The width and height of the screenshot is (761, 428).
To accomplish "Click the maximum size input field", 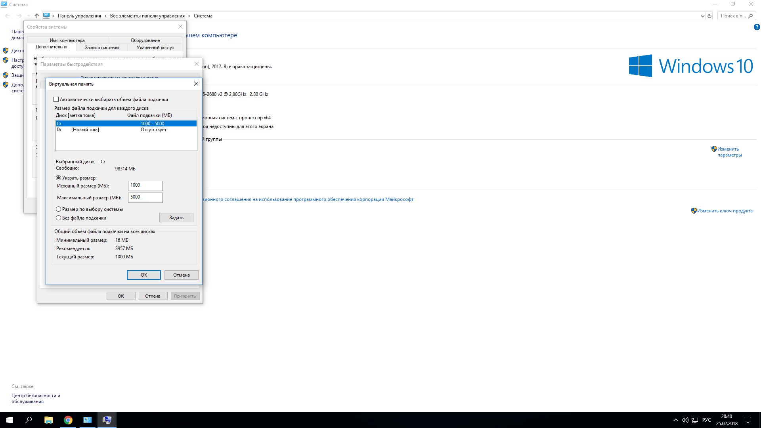I will (x=145, y=197).
